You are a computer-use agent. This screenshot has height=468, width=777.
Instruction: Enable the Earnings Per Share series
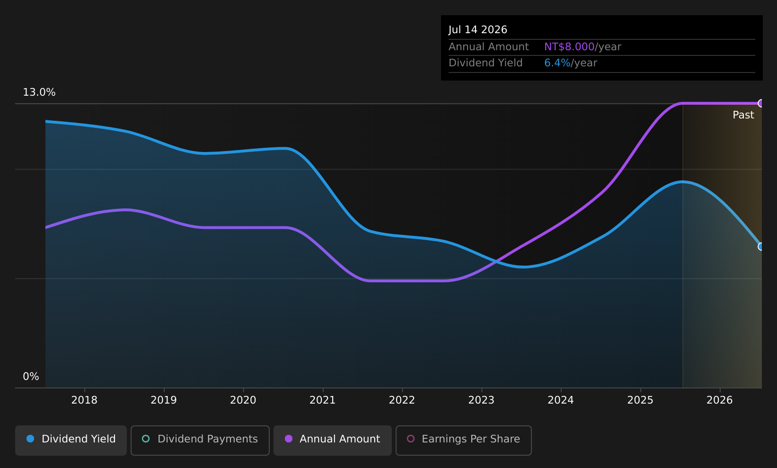tap(464, 440)
